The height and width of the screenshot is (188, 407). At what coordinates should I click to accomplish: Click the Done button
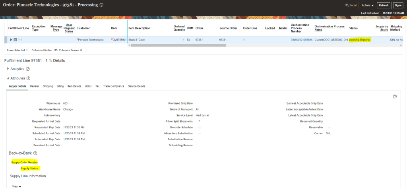click(398, 5)
